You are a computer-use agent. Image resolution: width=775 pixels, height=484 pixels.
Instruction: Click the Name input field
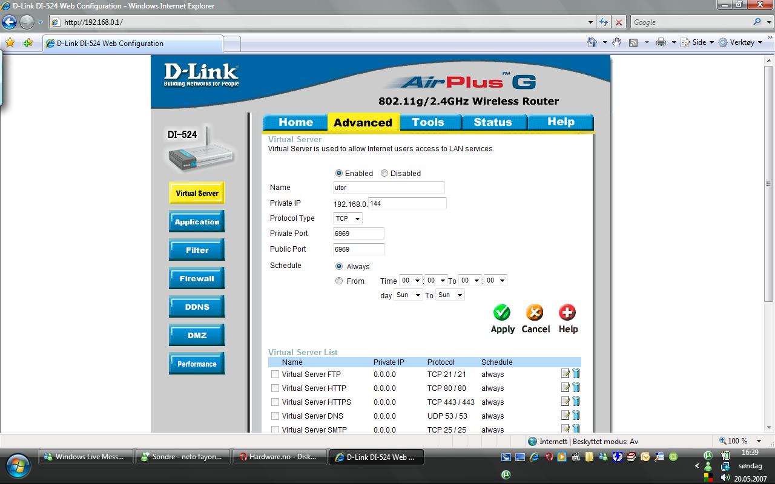pyautogui.click(x=389, y=188)
